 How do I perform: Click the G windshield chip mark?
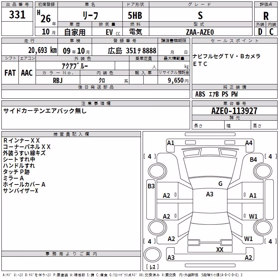click(x=220, y=184)
